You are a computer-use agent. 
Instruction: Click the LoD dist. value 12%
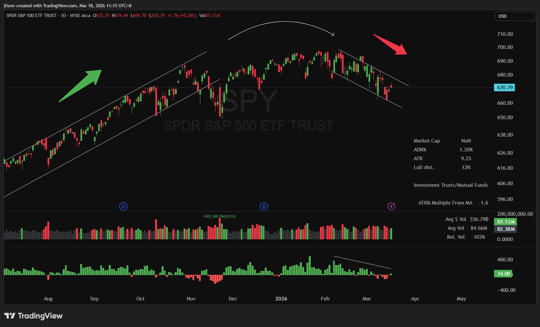(466, 167)
